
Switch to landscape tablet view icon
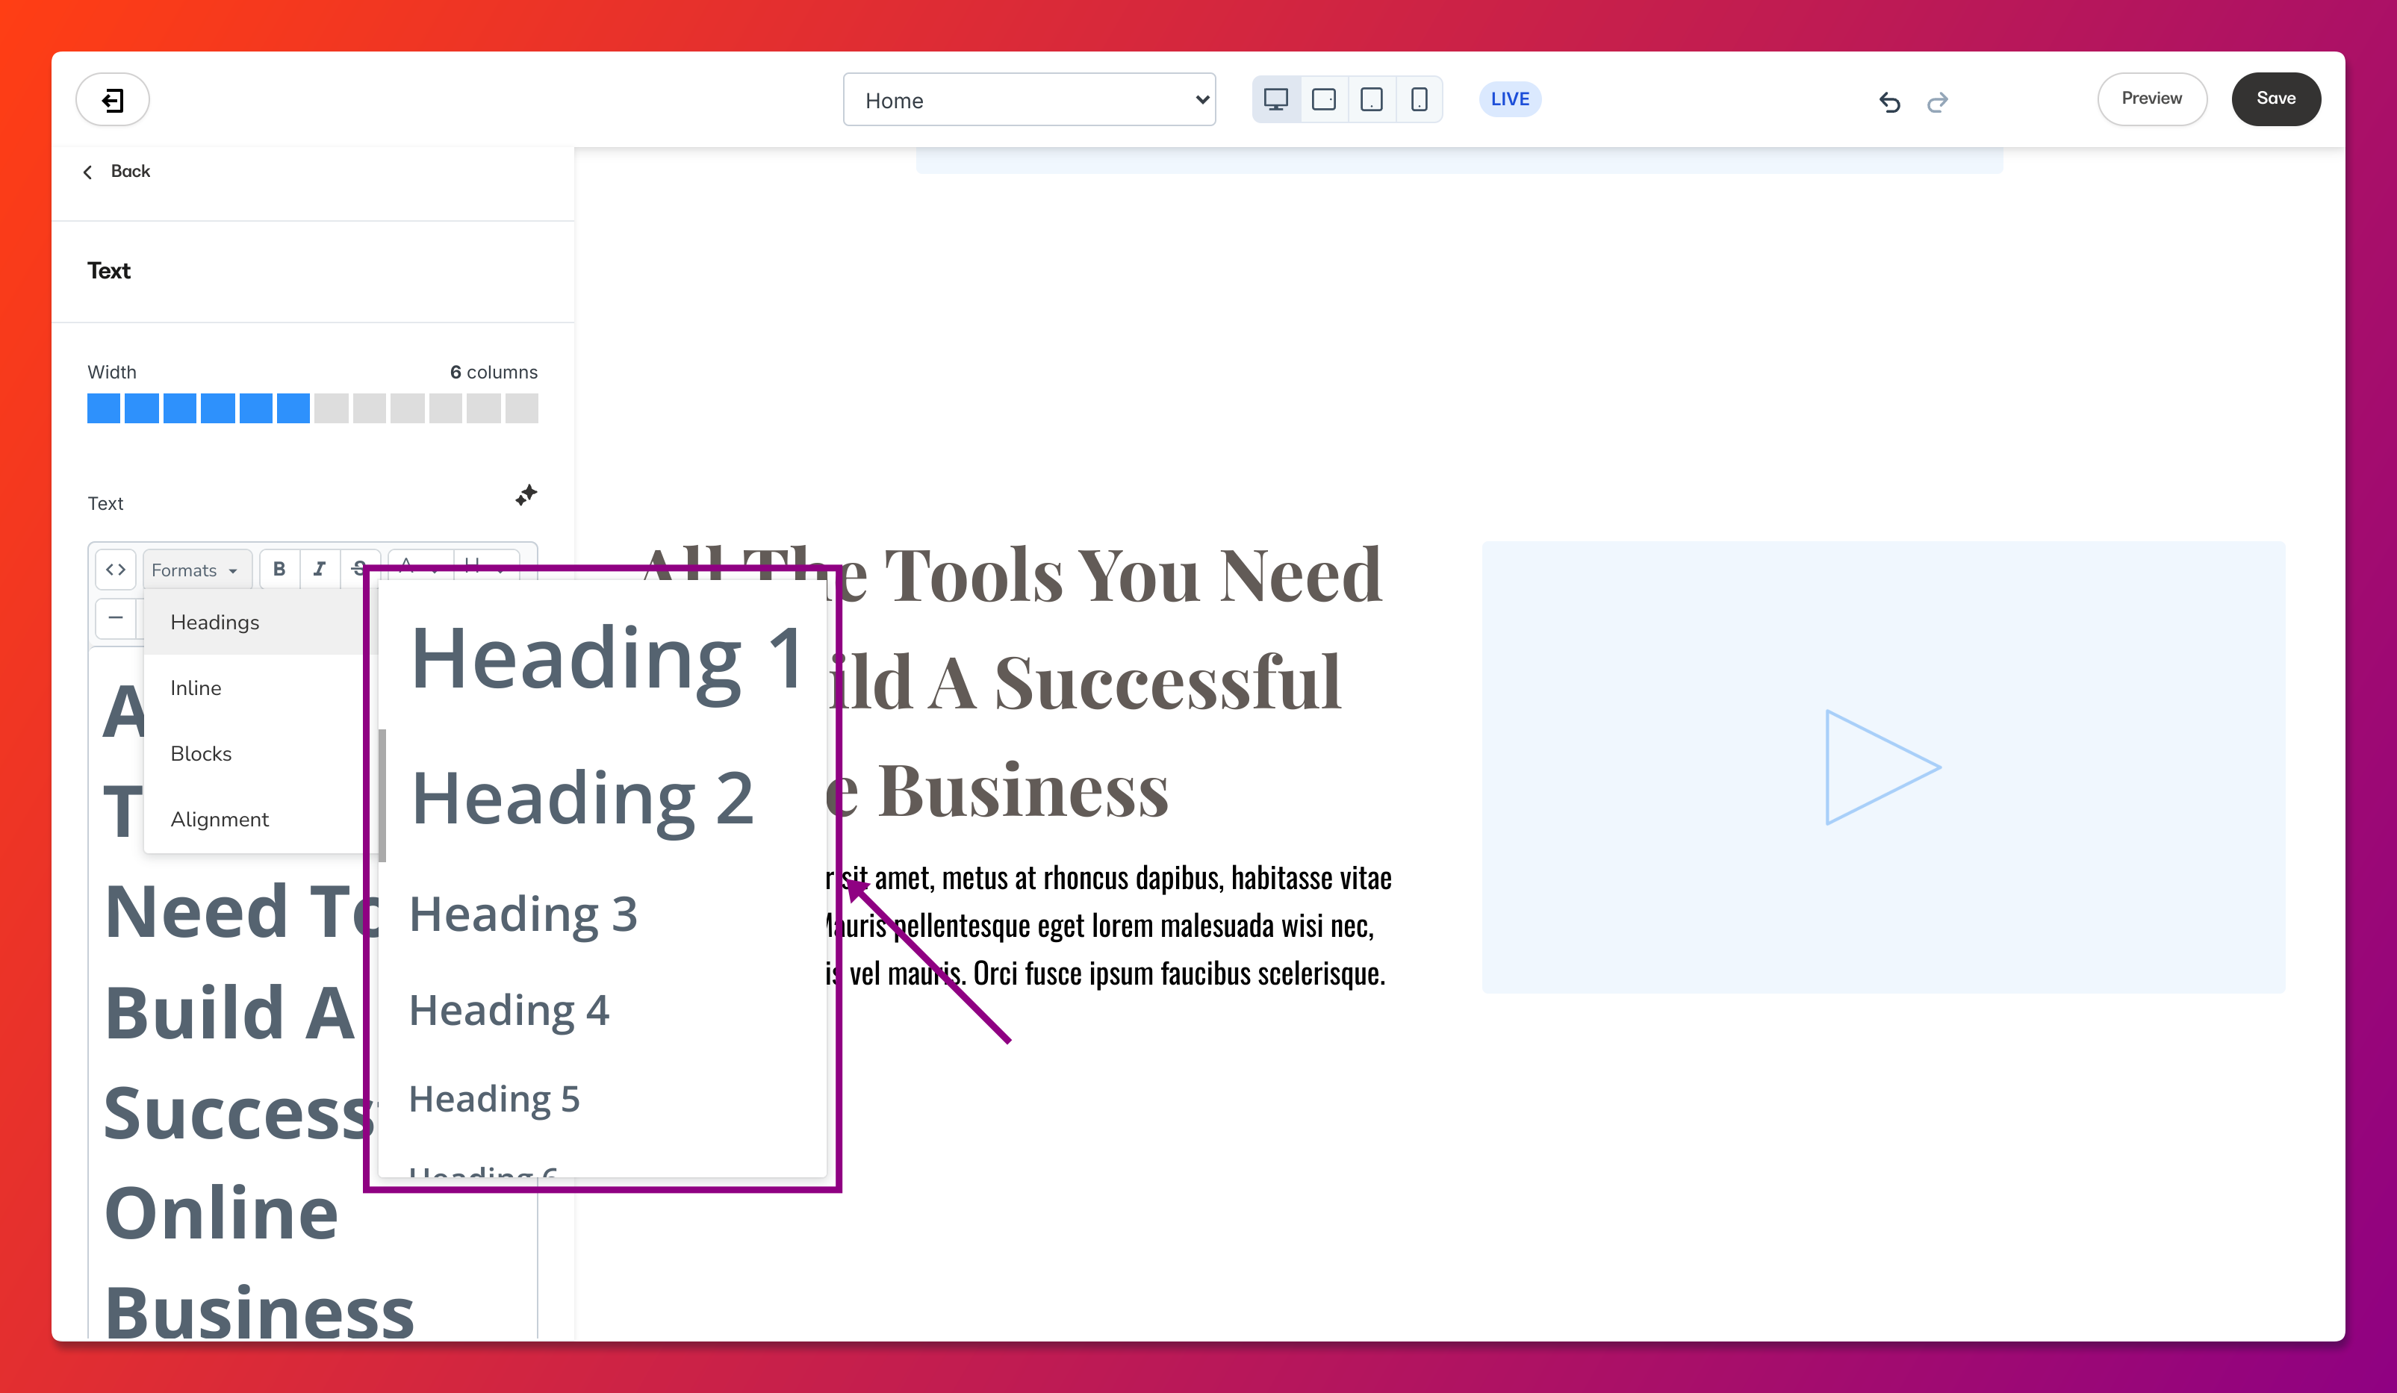click(x=1323, y=100)
